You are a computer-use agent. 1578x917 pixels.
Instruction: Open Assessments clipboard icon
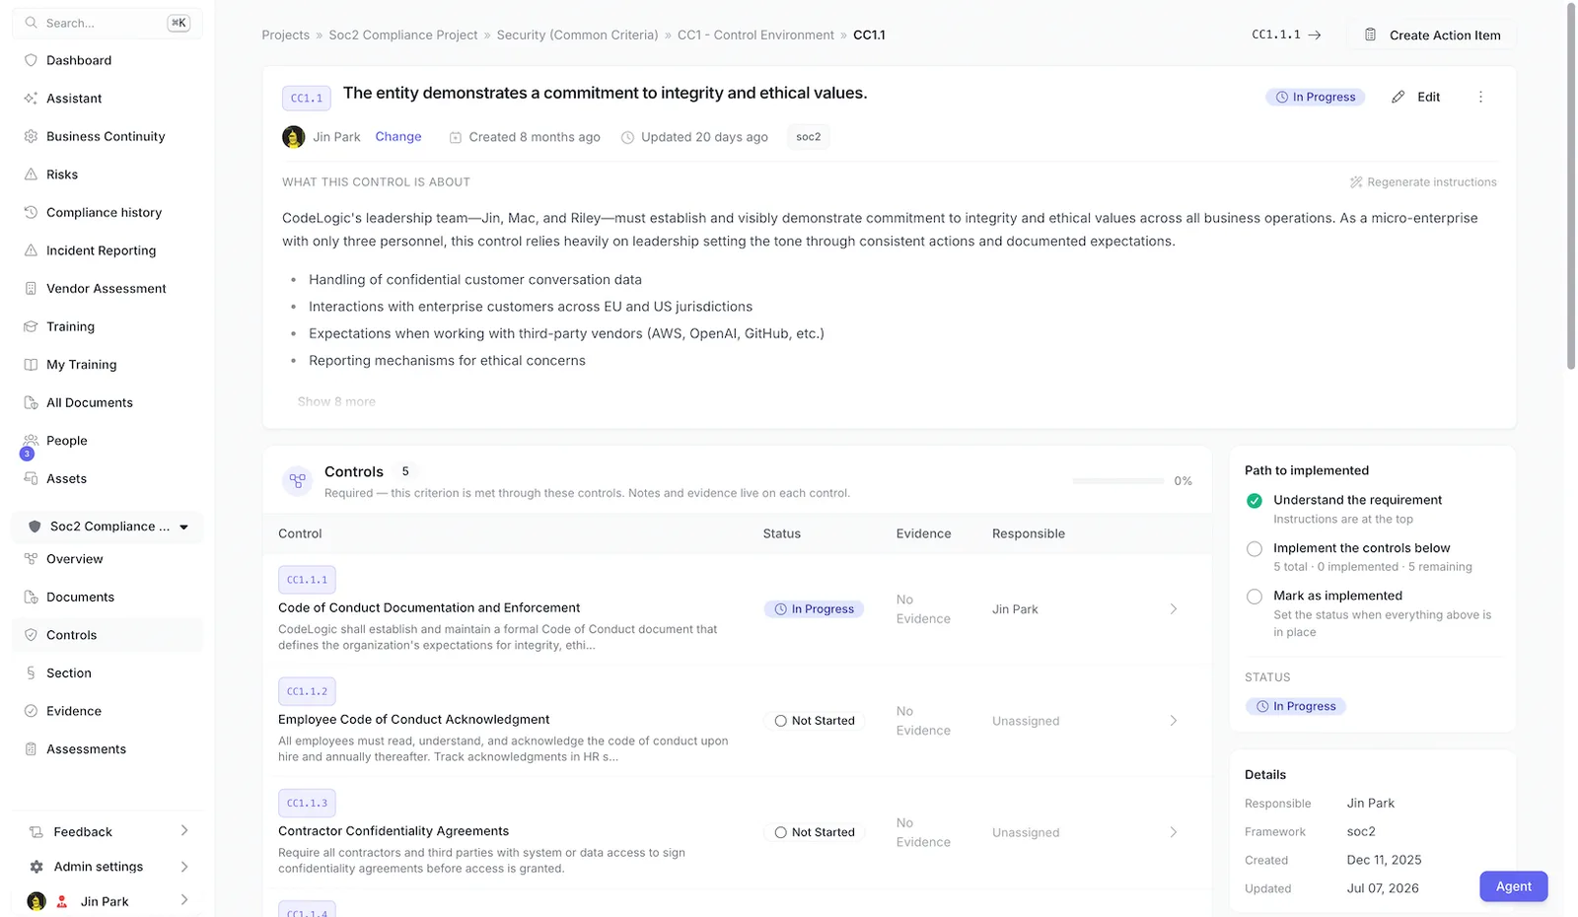coord(31,749)
